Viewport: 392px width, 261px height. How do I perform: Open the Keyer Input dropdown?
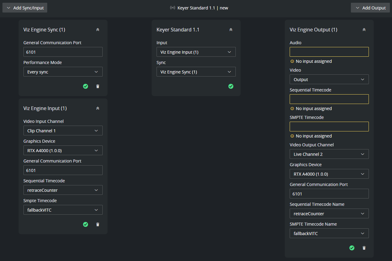pos(196,52)
